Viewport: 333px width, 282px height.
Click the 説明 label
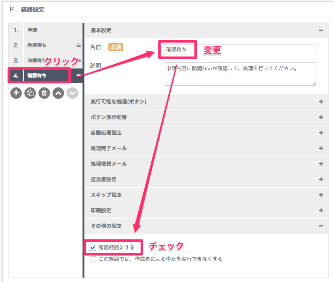pyautogui.click(x=95, y=66)
